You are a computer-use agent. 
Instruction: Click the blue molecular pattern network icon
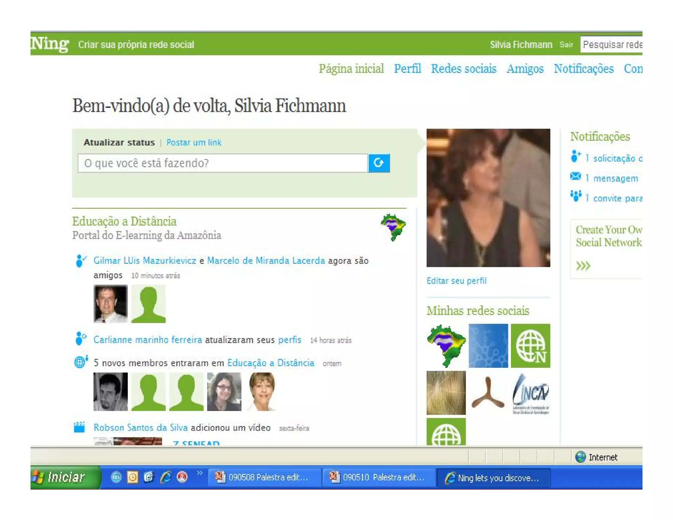[x=488, y=345]
